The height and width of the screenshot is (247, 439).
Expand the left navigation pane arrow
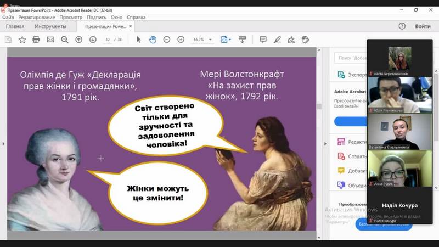pos(3,144)
